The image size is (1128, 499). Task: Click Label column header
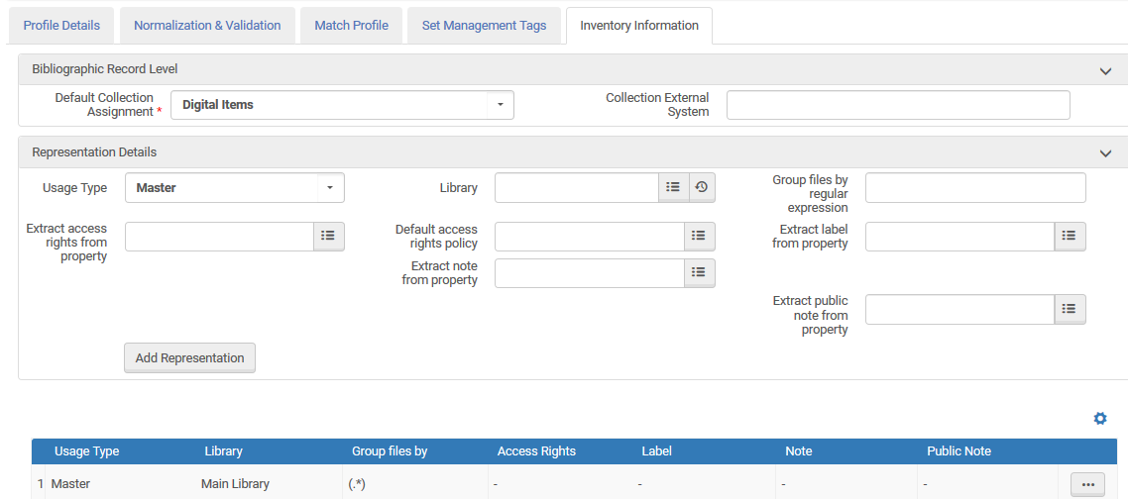click(x=657, y=451)
